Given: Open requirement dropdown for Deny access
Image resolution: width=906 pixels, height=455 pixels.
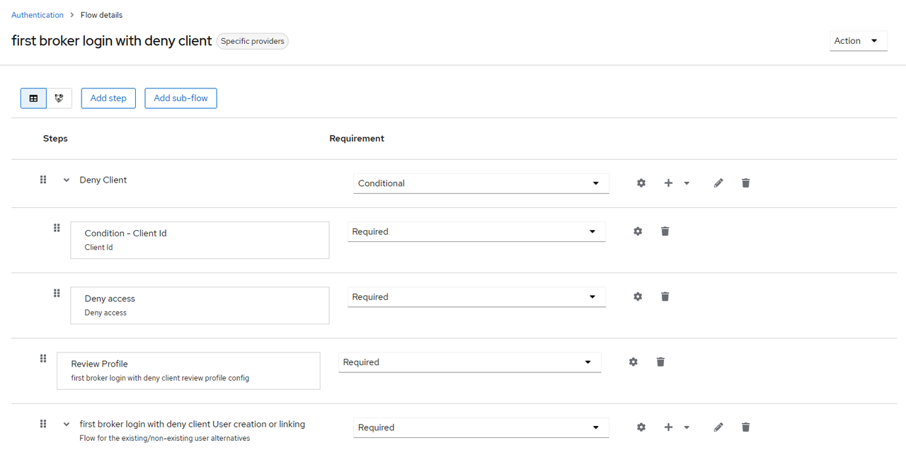Looking at the screenshot, I should (476, 297).
